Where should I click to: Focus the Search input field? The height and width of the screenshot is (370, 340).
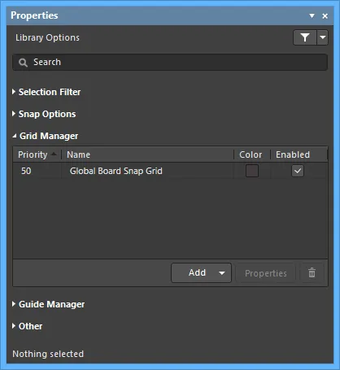170,63
